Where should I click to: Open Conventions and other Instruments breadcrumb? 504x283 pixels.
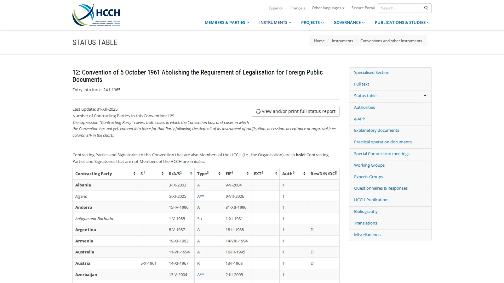(x=391, y=41)
